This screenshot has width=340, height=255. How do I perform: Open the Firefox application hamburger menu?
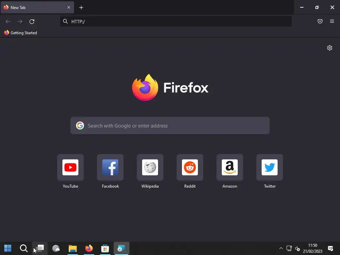click(332, 21)
